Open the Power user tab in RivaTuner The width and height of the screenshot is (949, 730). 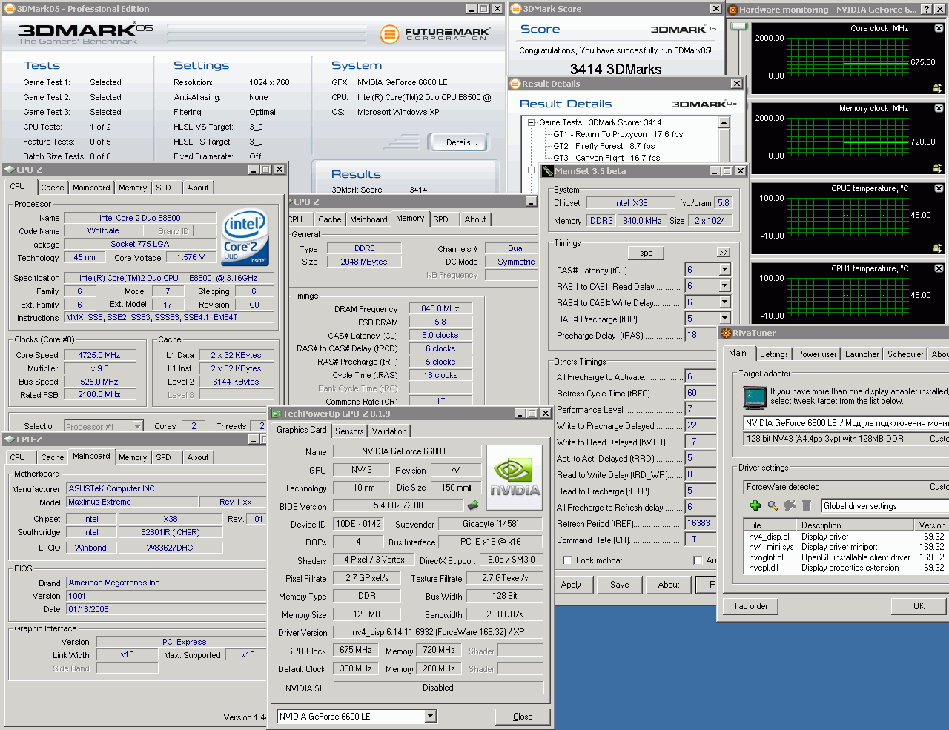[x=816, y=354]
